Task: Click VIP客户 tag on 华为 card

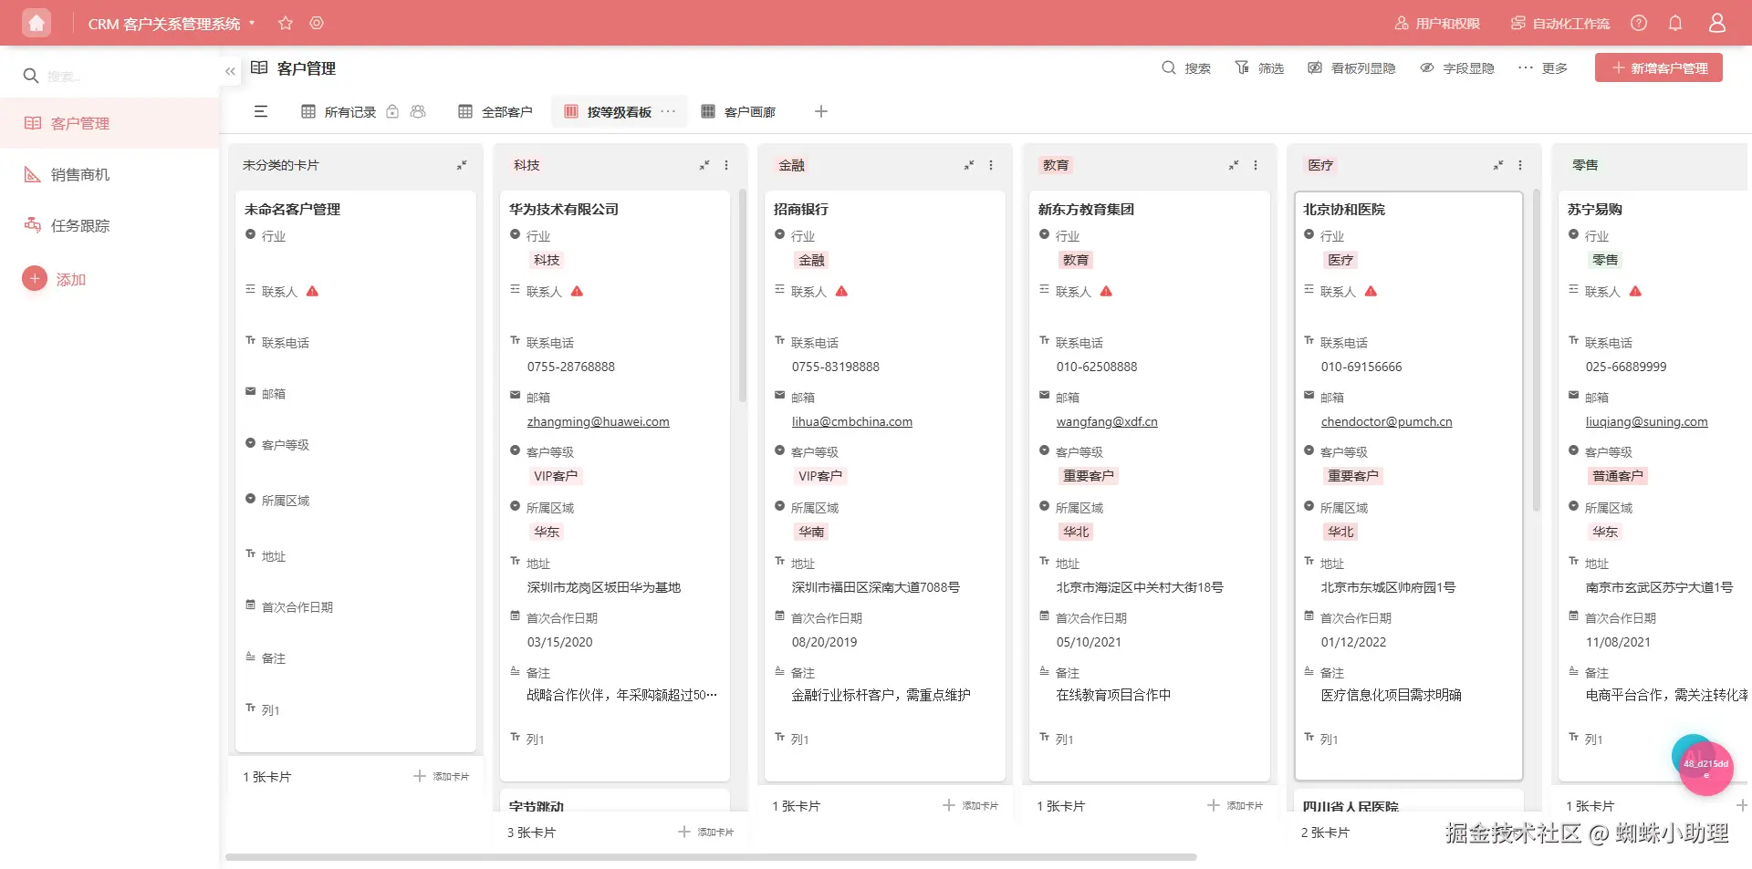Action: [556, 476]
